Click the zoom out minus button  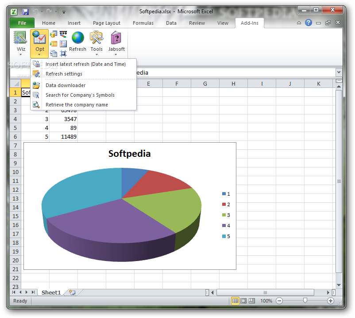[279, 301]
